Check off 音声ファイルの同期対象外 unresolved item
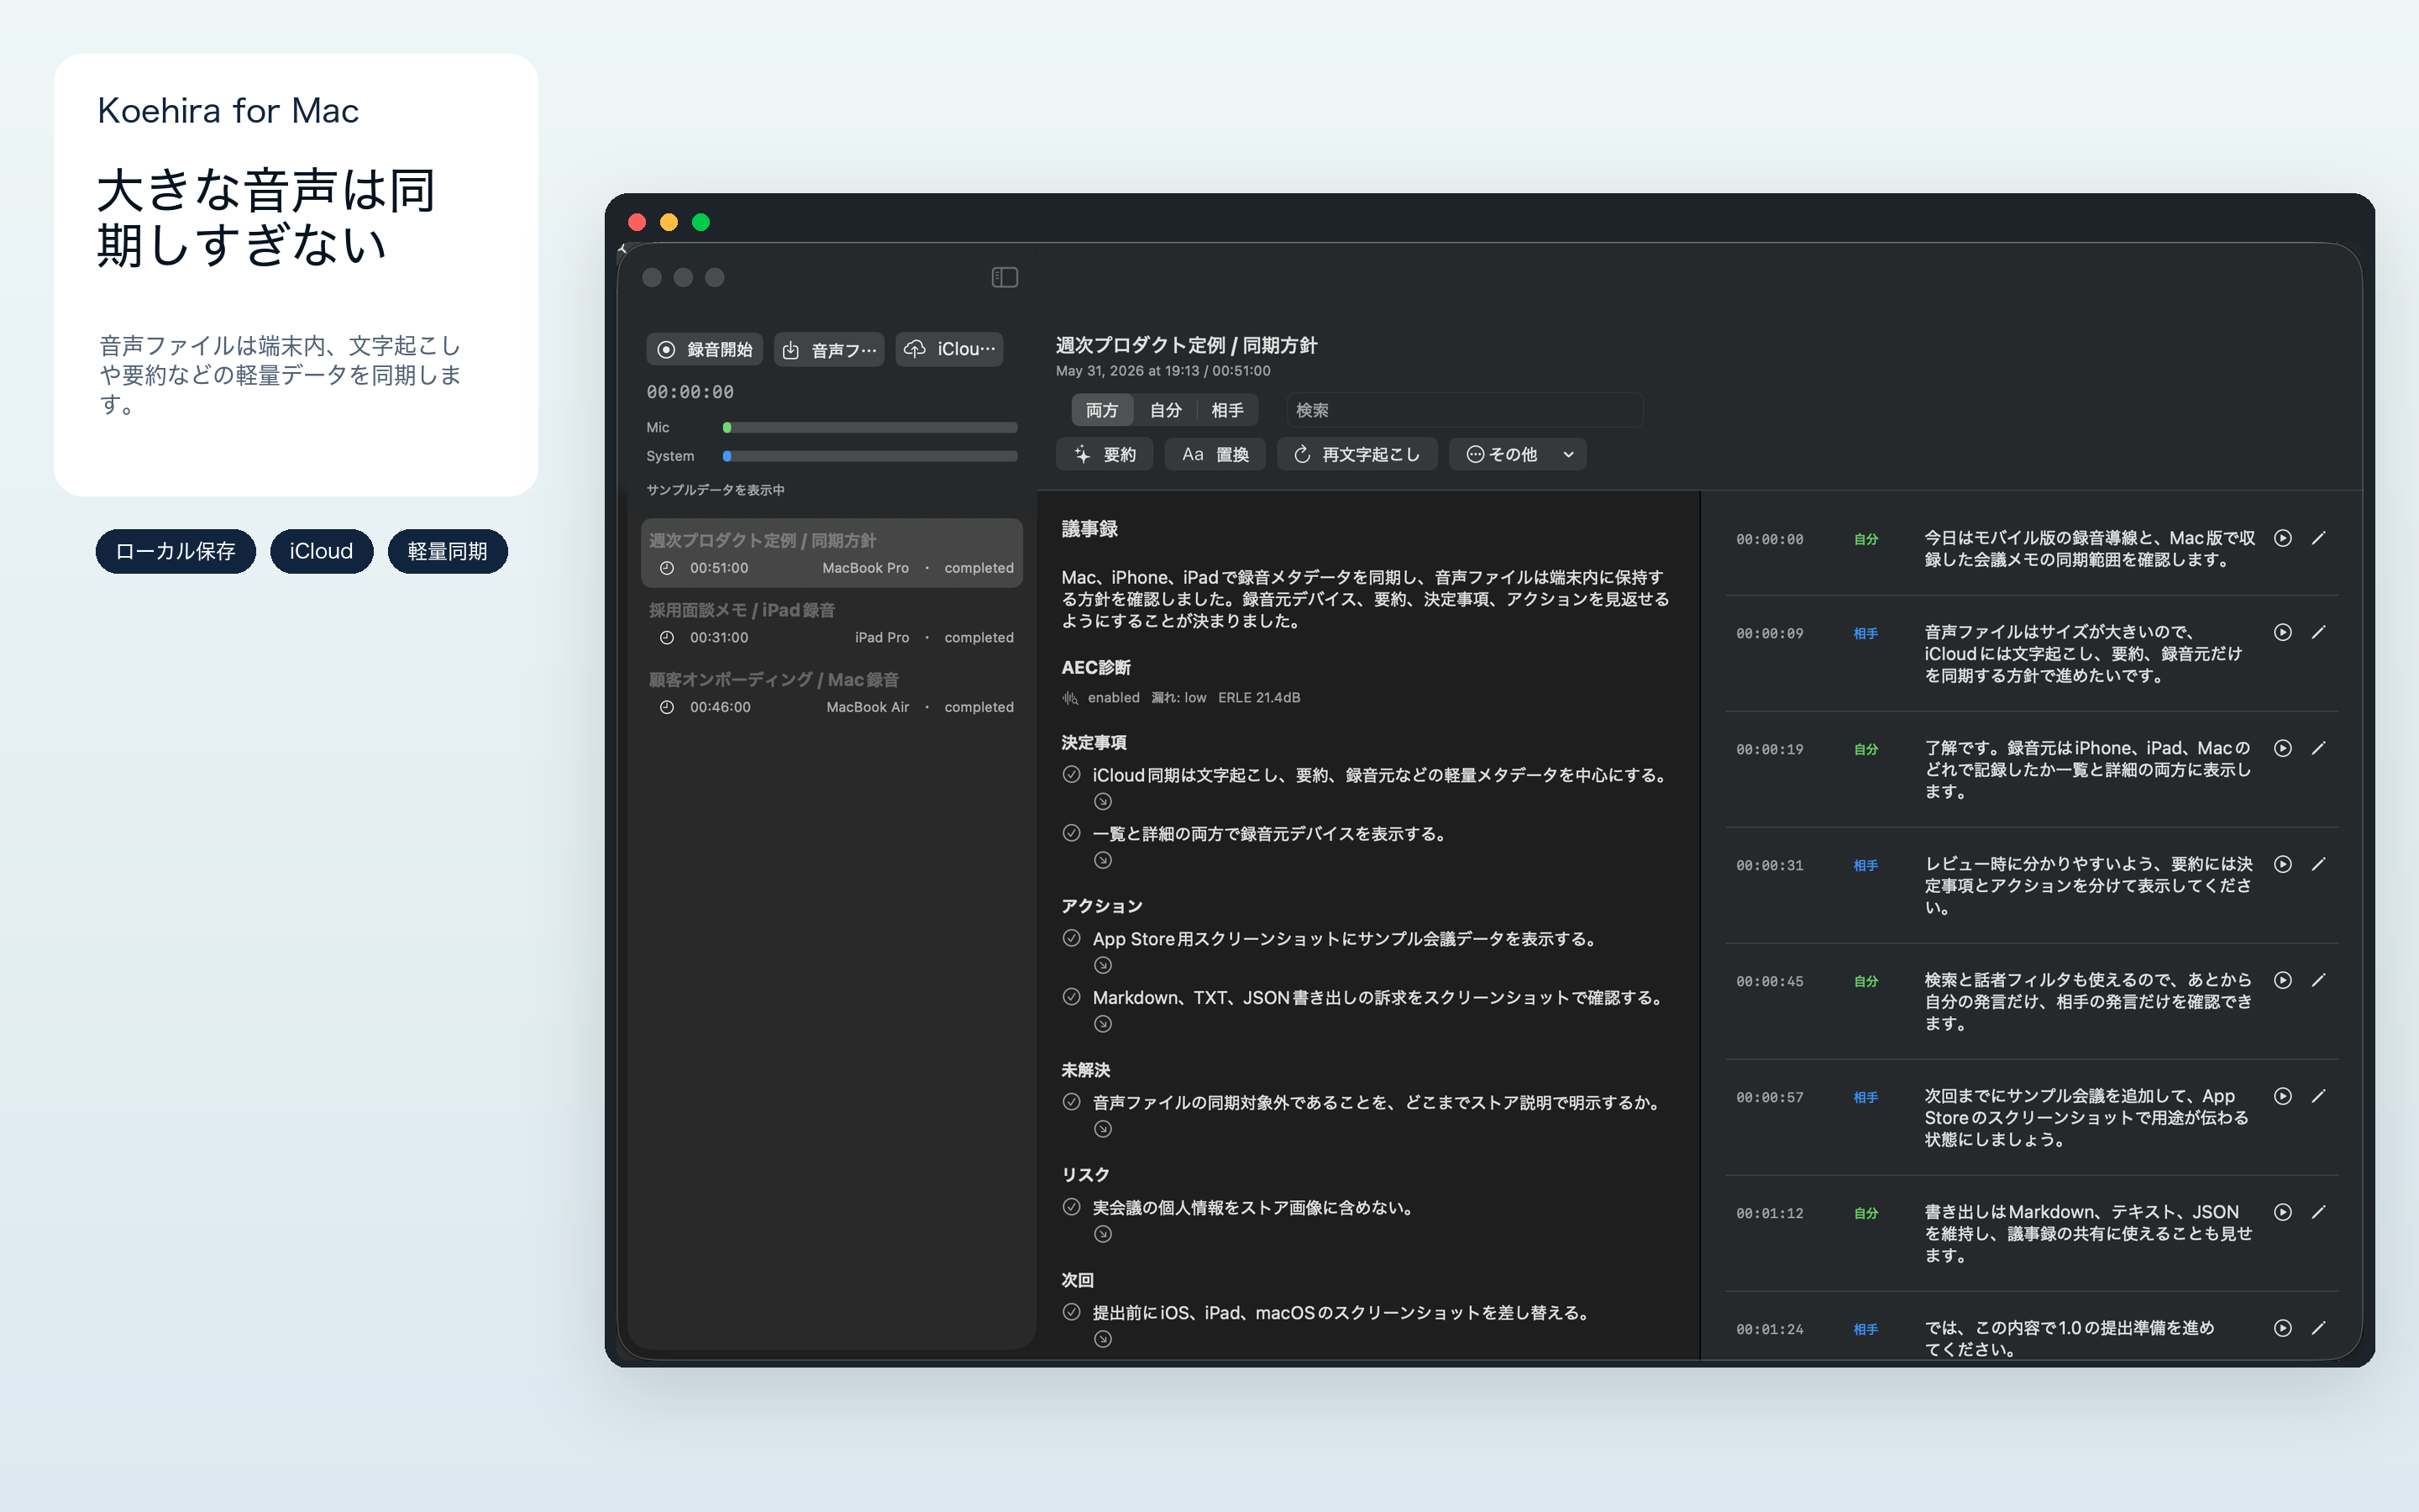The width and height of the screenshot is (2419, 1512). click(x=1072, y=1102)
